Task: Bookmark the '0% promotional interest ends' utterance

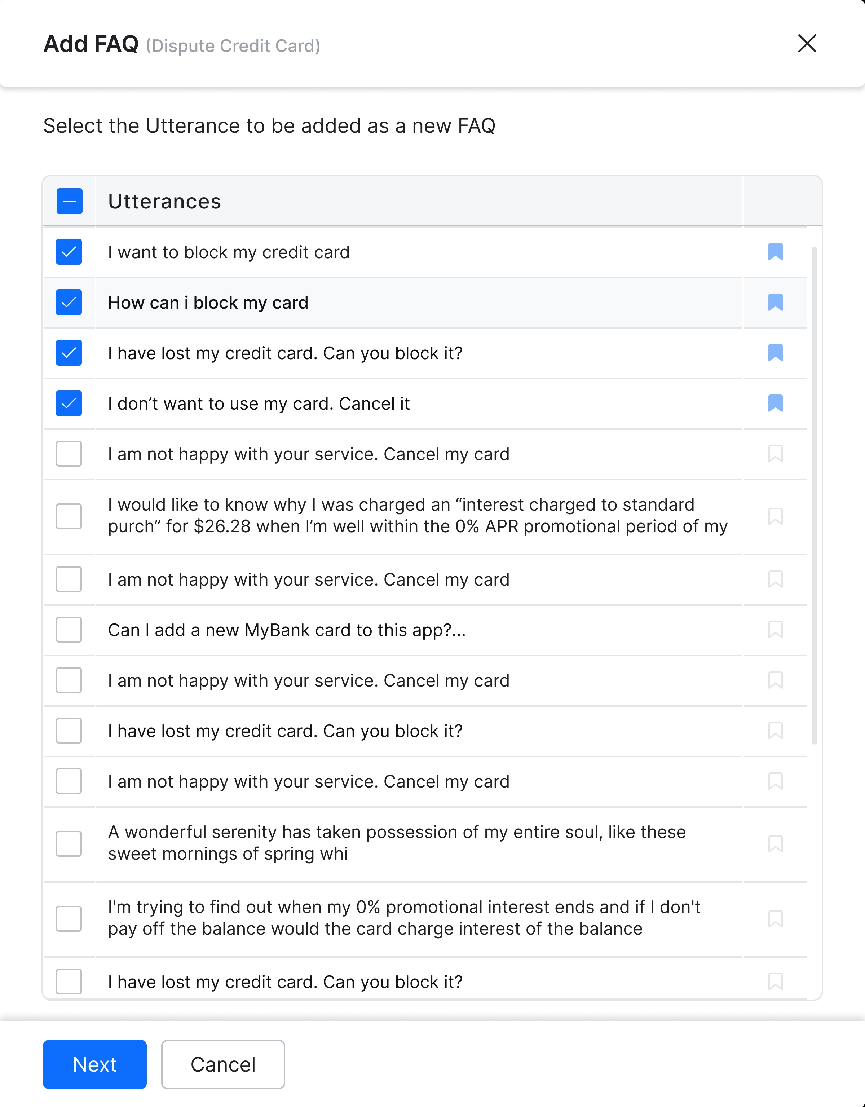Action: point(775,919)
